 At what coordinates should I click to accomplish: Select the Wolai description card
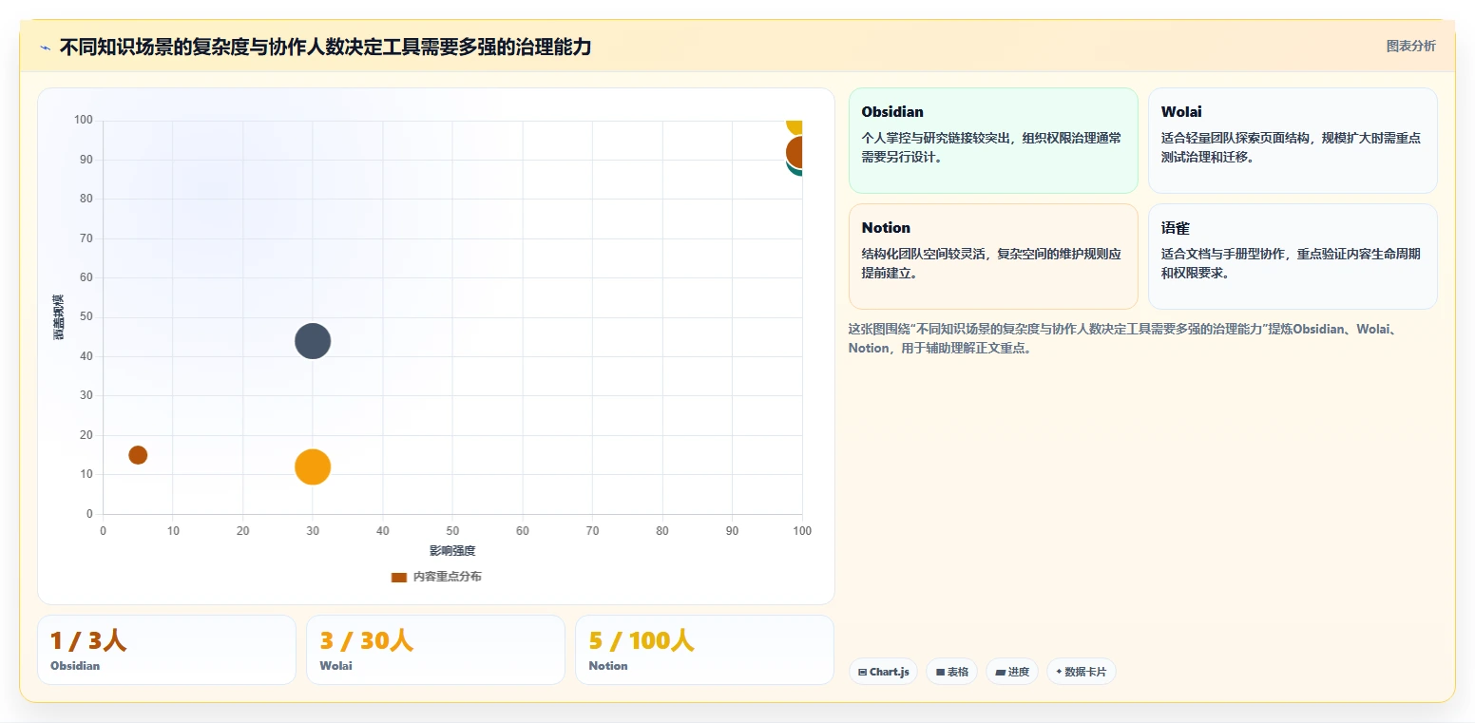1293,141
